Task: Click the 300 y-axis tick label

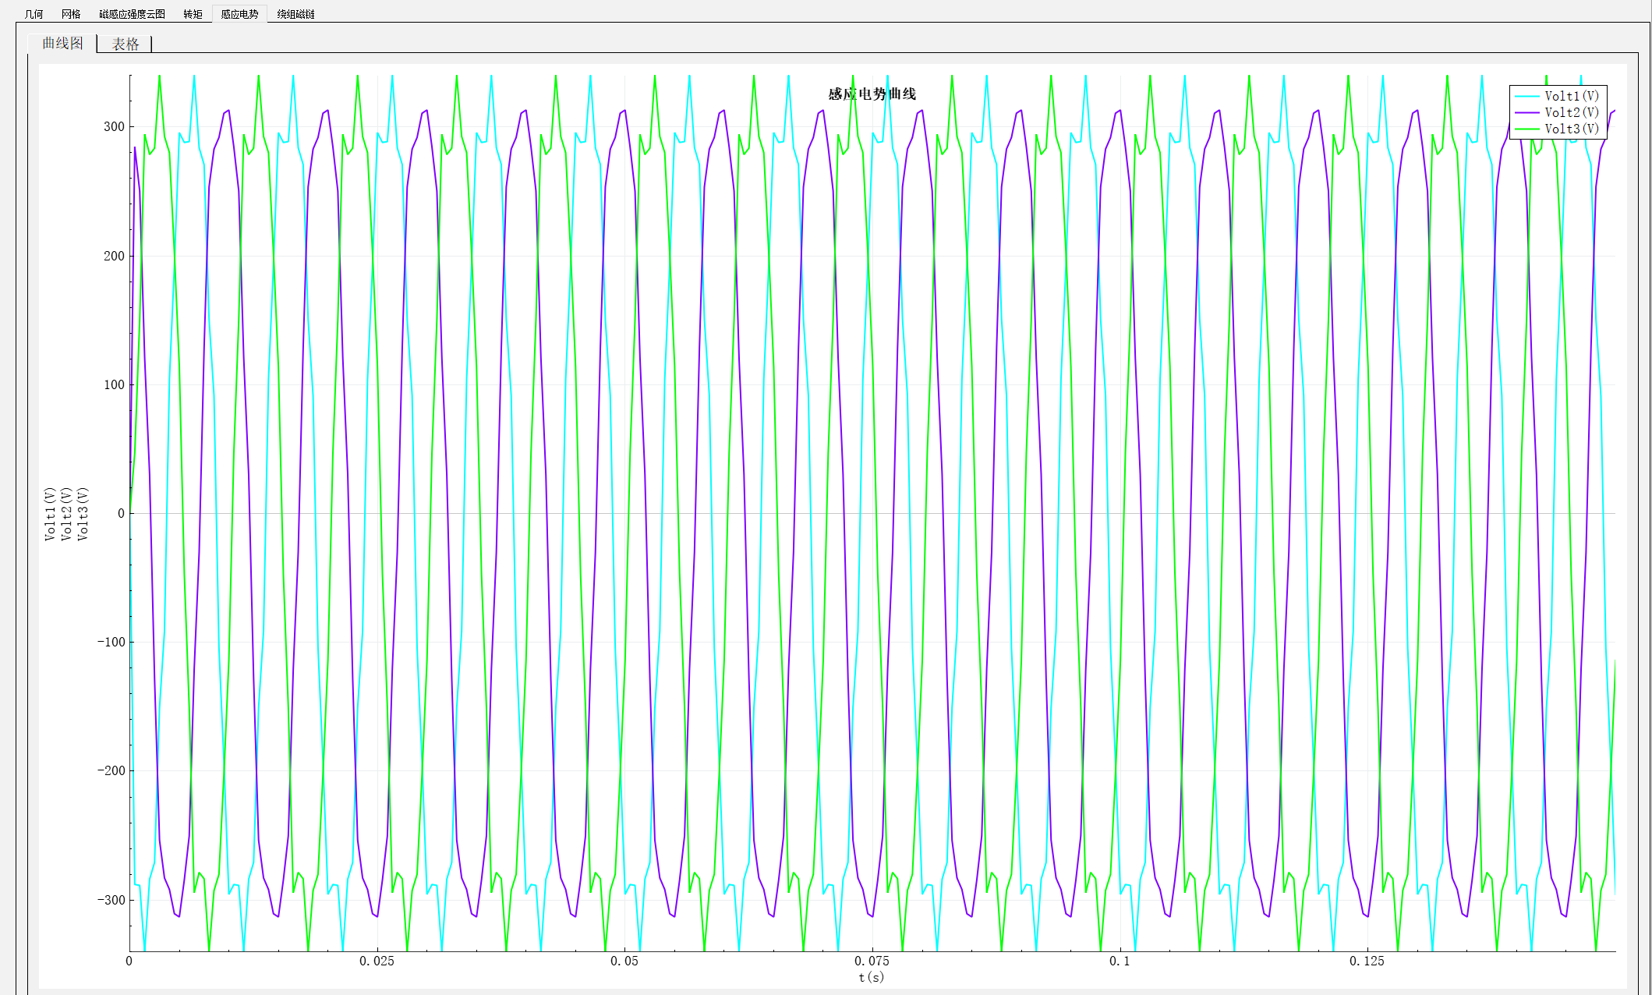Action: pos(114,126)
